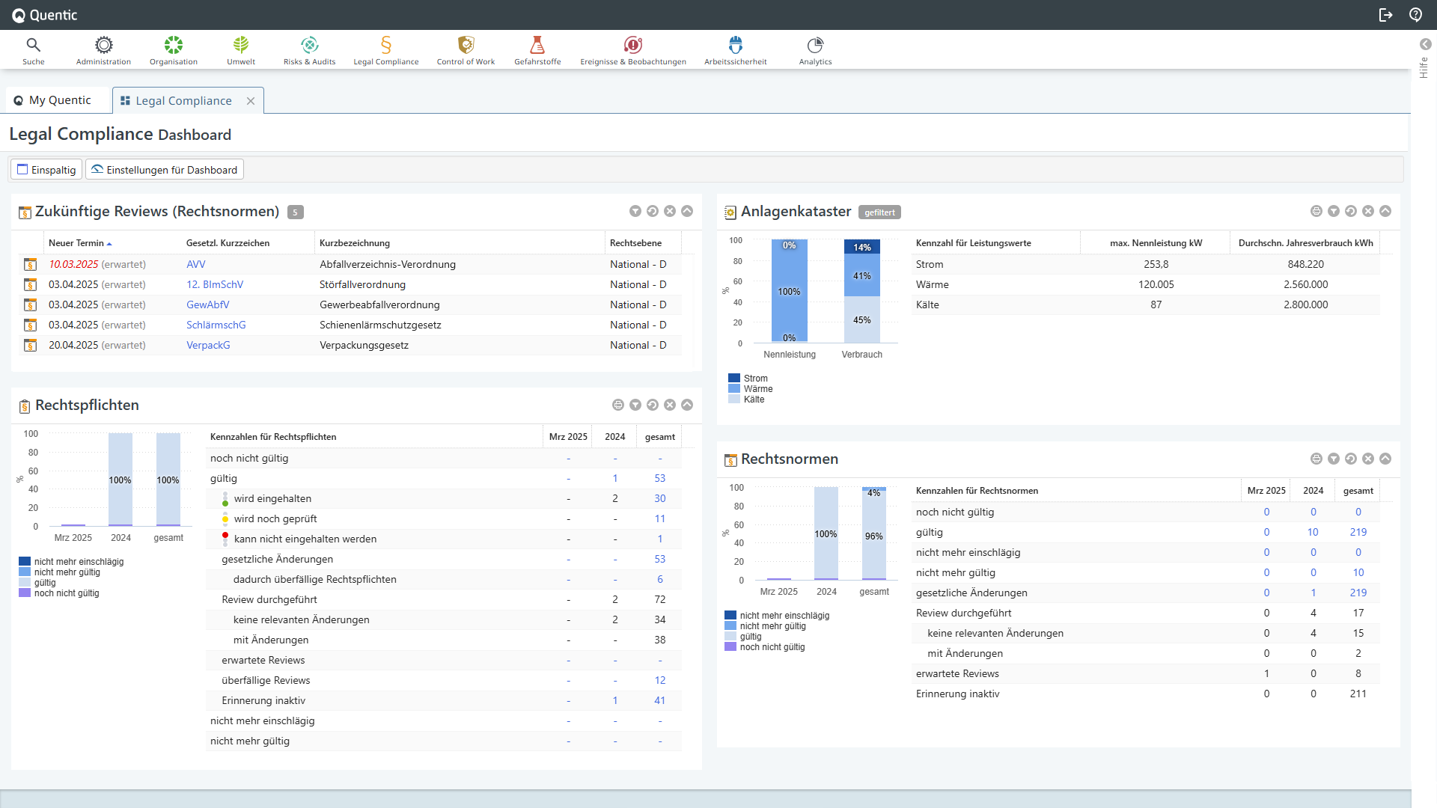
Task: Click gesamt value 219 for gültig Rechtsnormen
Action: [x=1358, y=532]
